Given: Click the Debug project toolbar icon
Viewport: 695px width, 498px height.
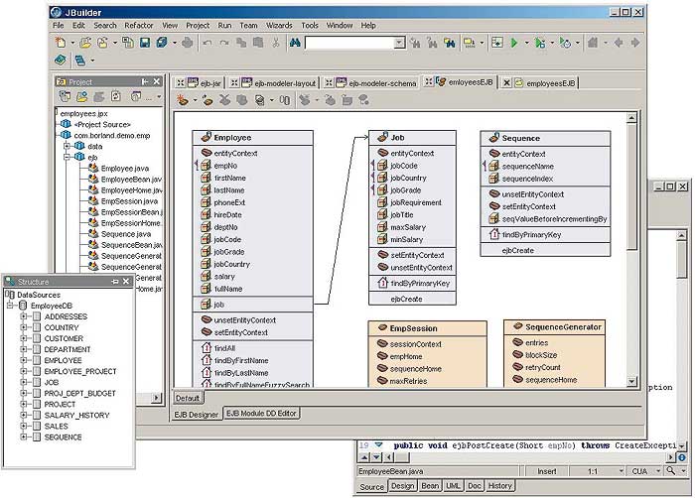Looking at the screenshot, I should 540,43.
